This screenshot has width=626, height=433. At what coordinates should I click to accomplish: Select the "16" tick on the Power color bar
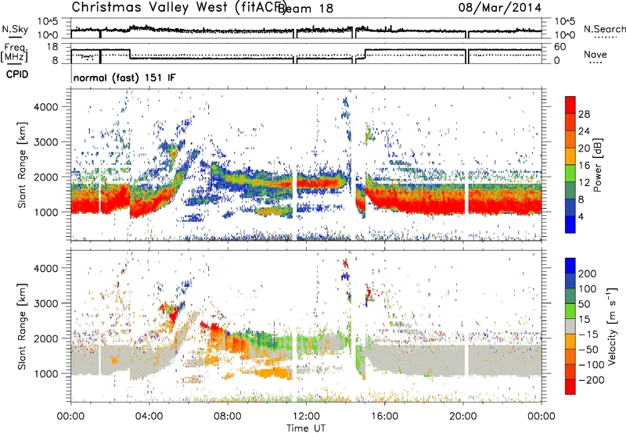[584, 166]
